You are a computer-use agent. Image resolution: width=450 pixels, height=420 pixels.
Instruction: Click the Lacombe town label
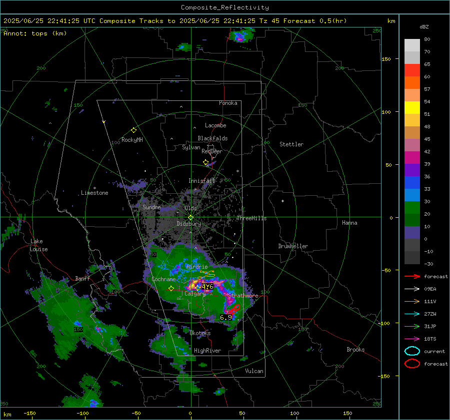pyautogui.click(x=215, y=125)
